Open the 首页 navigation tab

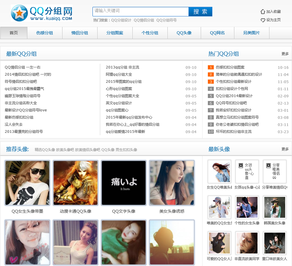(14, 33)
